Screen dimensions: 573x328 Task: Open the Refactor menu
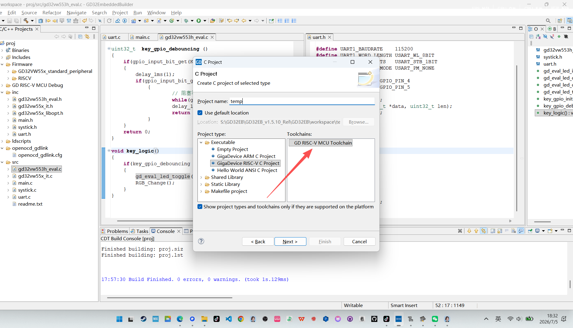[52, 12]
